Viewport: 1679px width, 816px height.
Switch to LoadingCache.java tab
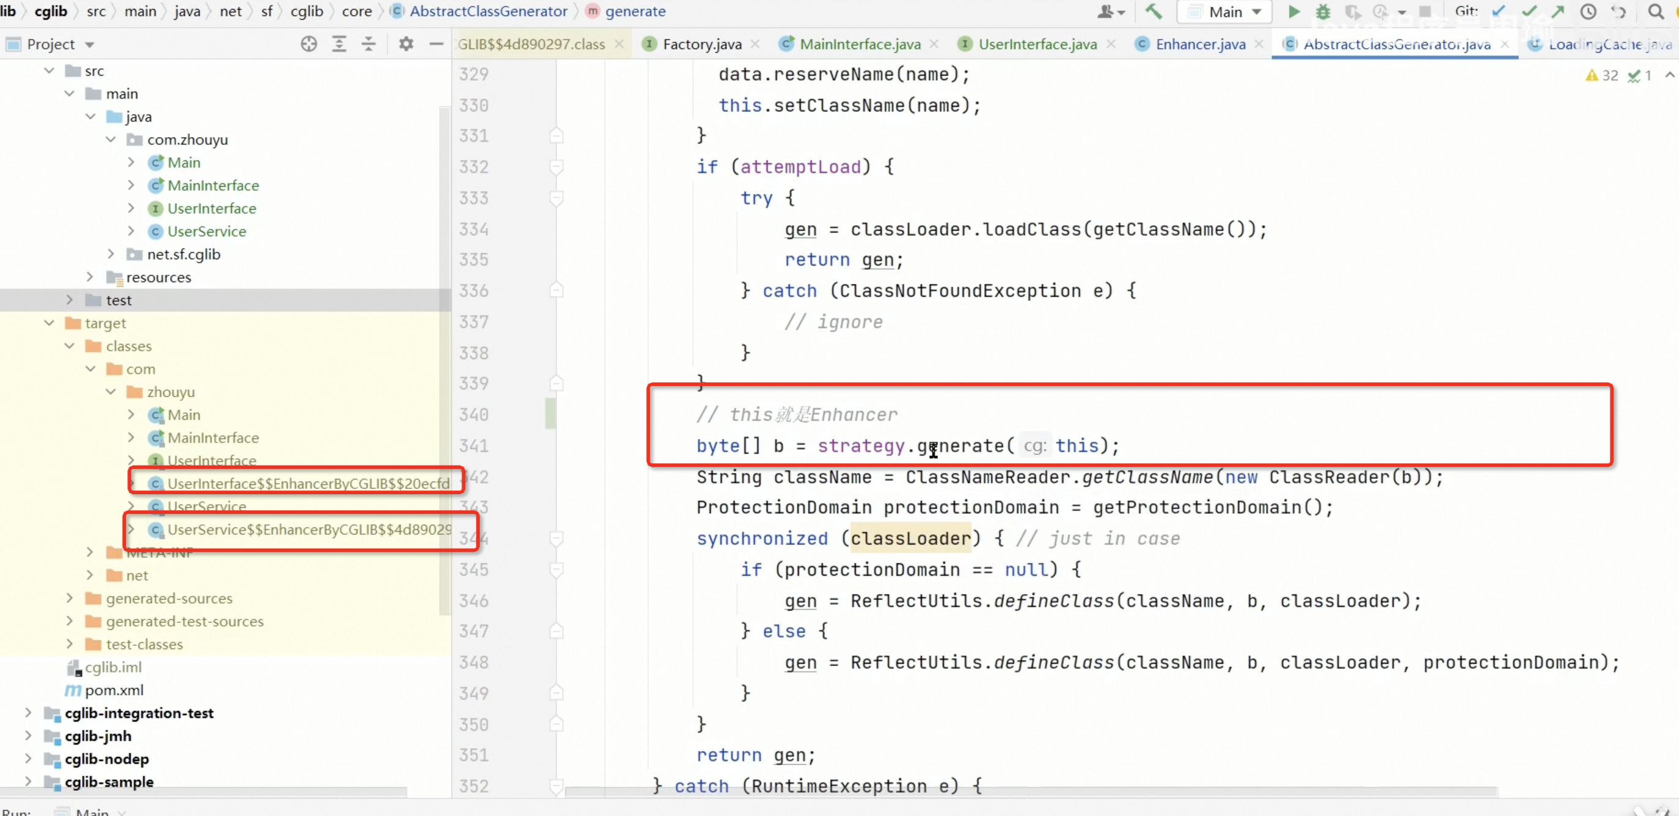pyautogui.click(x=1601, y=44)
